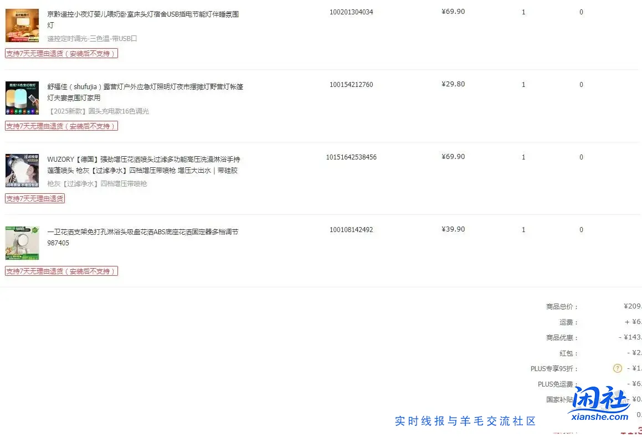642x437 pixels.
Task: Open the 一卫花洒支架 product thumbnail
Action: click(22, 242)
